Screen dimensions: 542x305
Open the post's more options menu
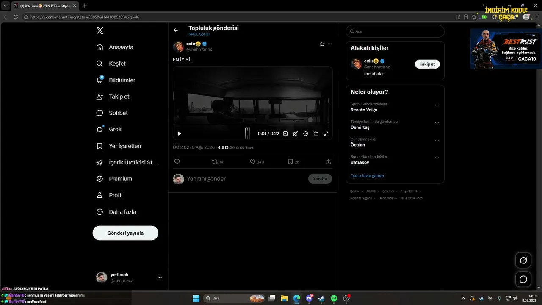pyautogui.click(x=330, y=44)
